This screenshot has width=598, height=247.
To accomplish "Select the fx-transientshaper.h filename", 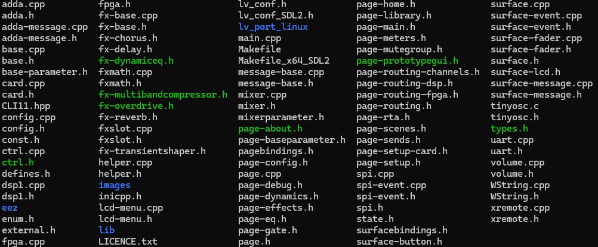I will click(152, 151).
